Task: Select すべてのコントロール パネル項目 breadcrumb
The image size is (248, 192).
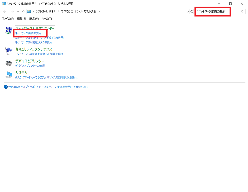Action: tap(79, 11)
